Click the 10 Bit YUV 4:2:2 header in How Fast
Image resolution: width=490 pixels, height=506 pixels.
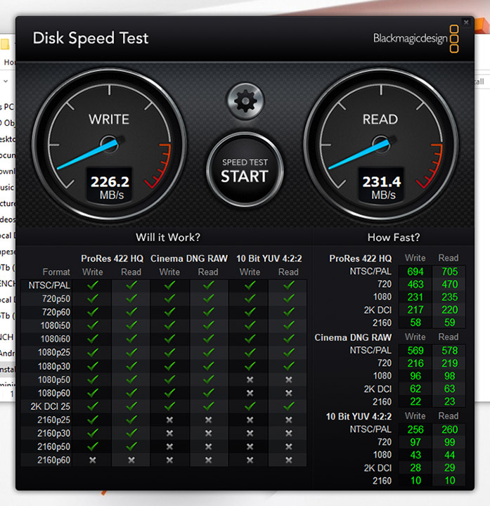tap(359, 416)
